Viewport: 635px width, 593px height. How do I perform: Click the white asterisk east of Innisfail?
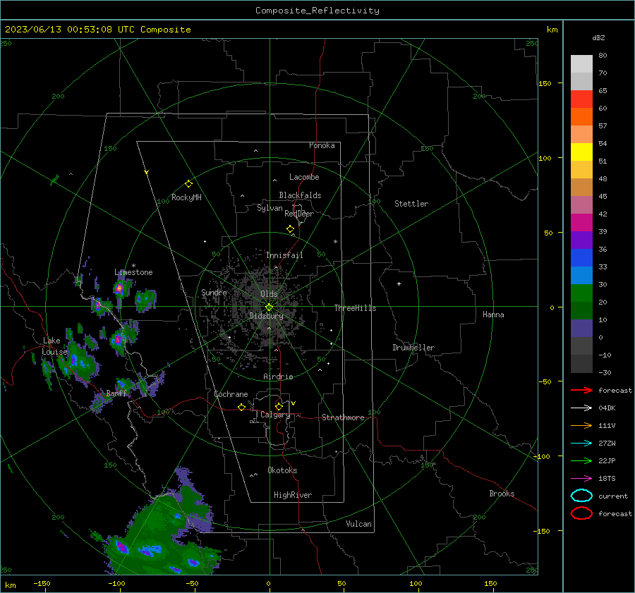(335, 242)
